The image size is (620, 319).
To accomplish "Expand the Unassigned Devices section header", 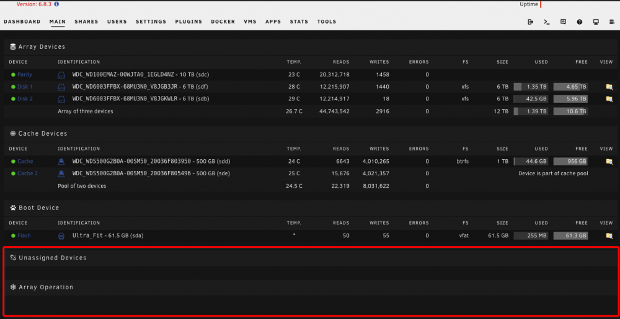I will click(310, 258).
